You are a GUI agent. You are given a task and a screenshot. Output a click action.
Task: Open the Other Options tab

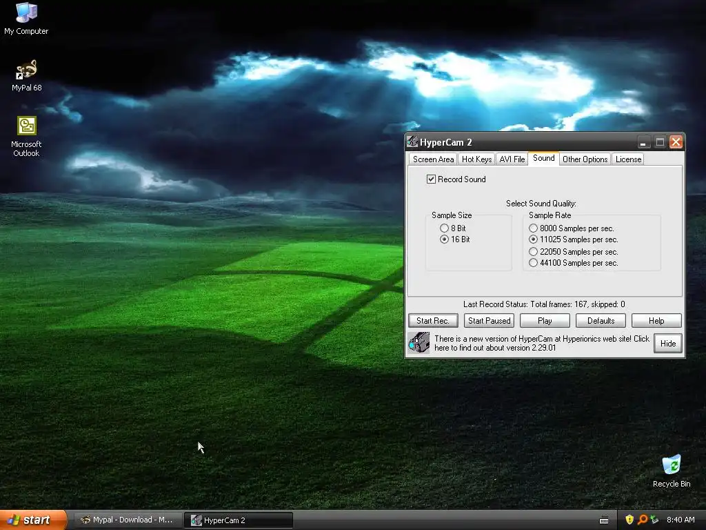(585, 159)
